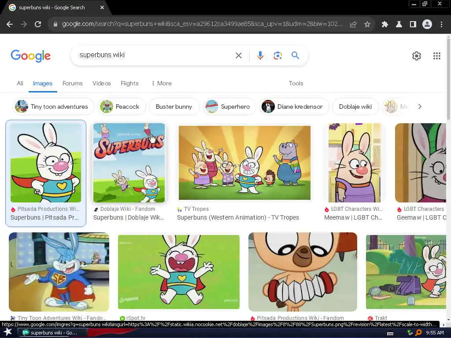Switch to the Flights tab
Viewport: 451px width, 338px height.
coord(129,83)
